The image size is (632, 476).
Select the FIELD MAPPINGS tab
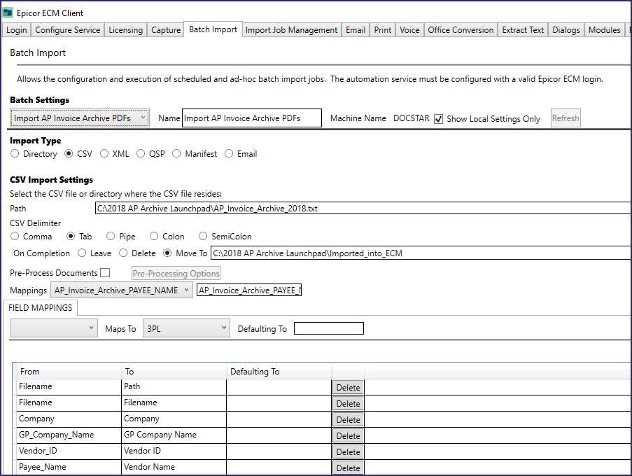pyautogui.click(x=41, y=308)
